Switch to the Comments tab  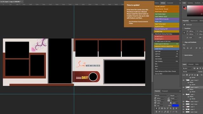point(170,3)
